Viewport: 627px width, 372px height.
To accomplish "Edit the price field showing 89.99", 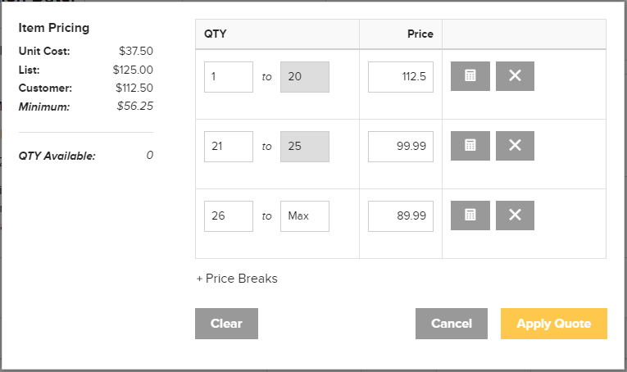I will tap(401, 215).
